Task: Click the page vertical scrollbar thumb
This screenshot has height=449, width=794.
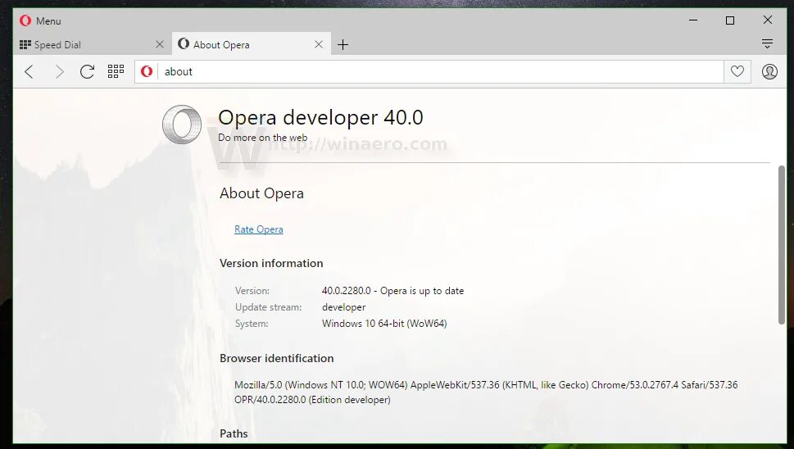Action: coord(782,245)
